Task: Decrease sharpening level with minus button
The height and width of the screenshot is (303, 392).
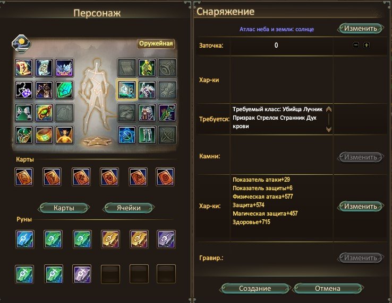Action: 356,45
